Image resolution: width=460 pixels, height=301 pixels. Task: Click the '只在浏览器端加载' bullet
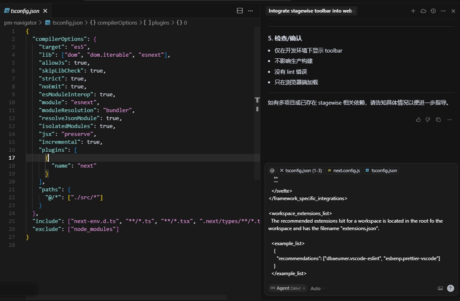[296, 83]
